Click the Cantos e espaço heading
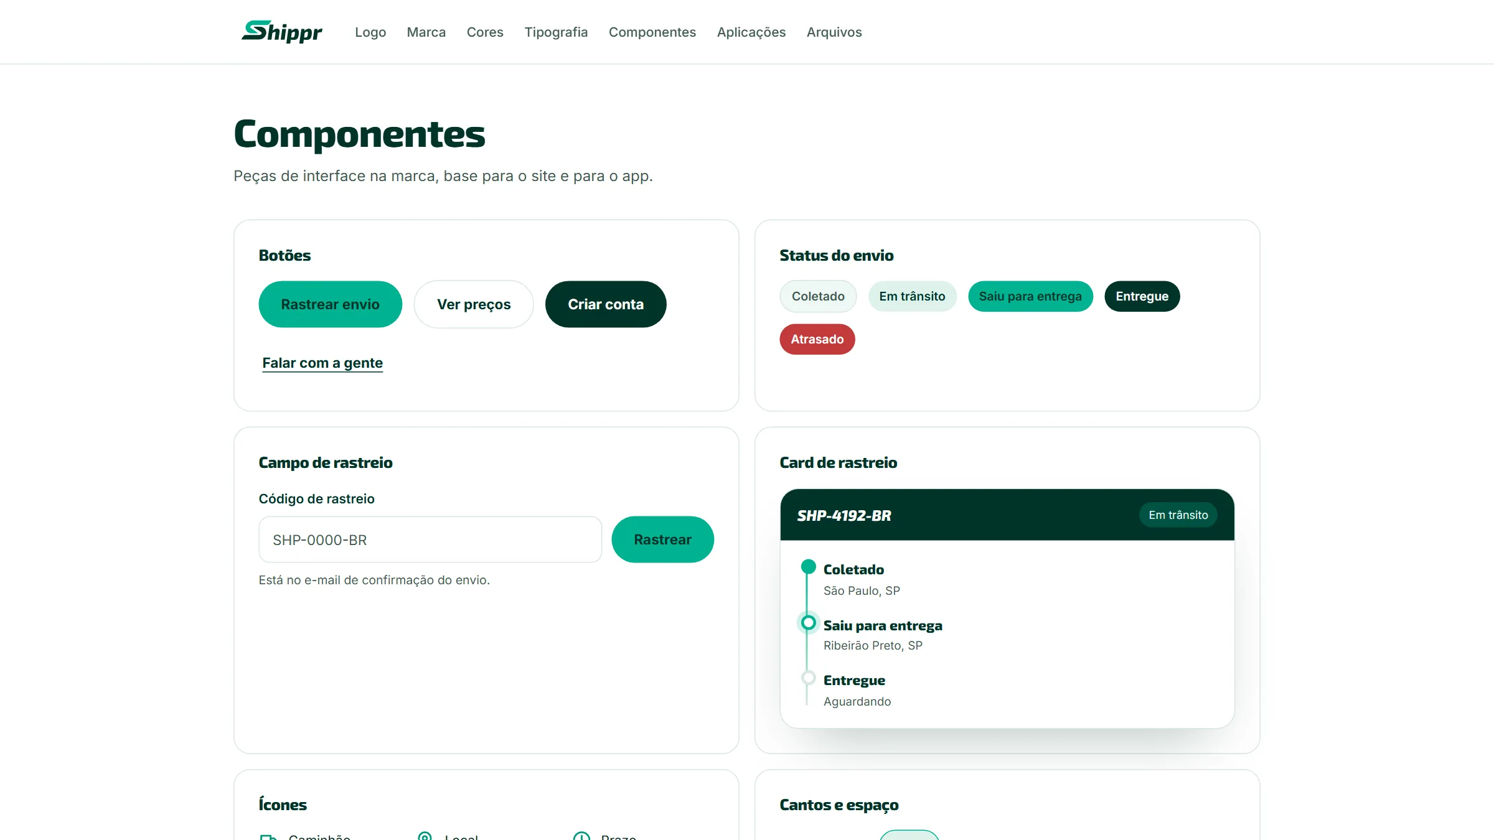The width and height of the screenshot is (1494, 840). (x=839, y=805)
